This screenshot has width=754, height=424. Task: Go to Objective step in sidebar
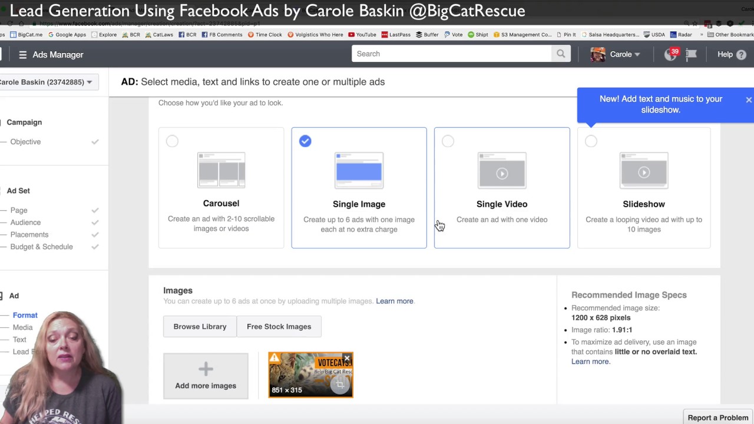[x=25, y=142]
